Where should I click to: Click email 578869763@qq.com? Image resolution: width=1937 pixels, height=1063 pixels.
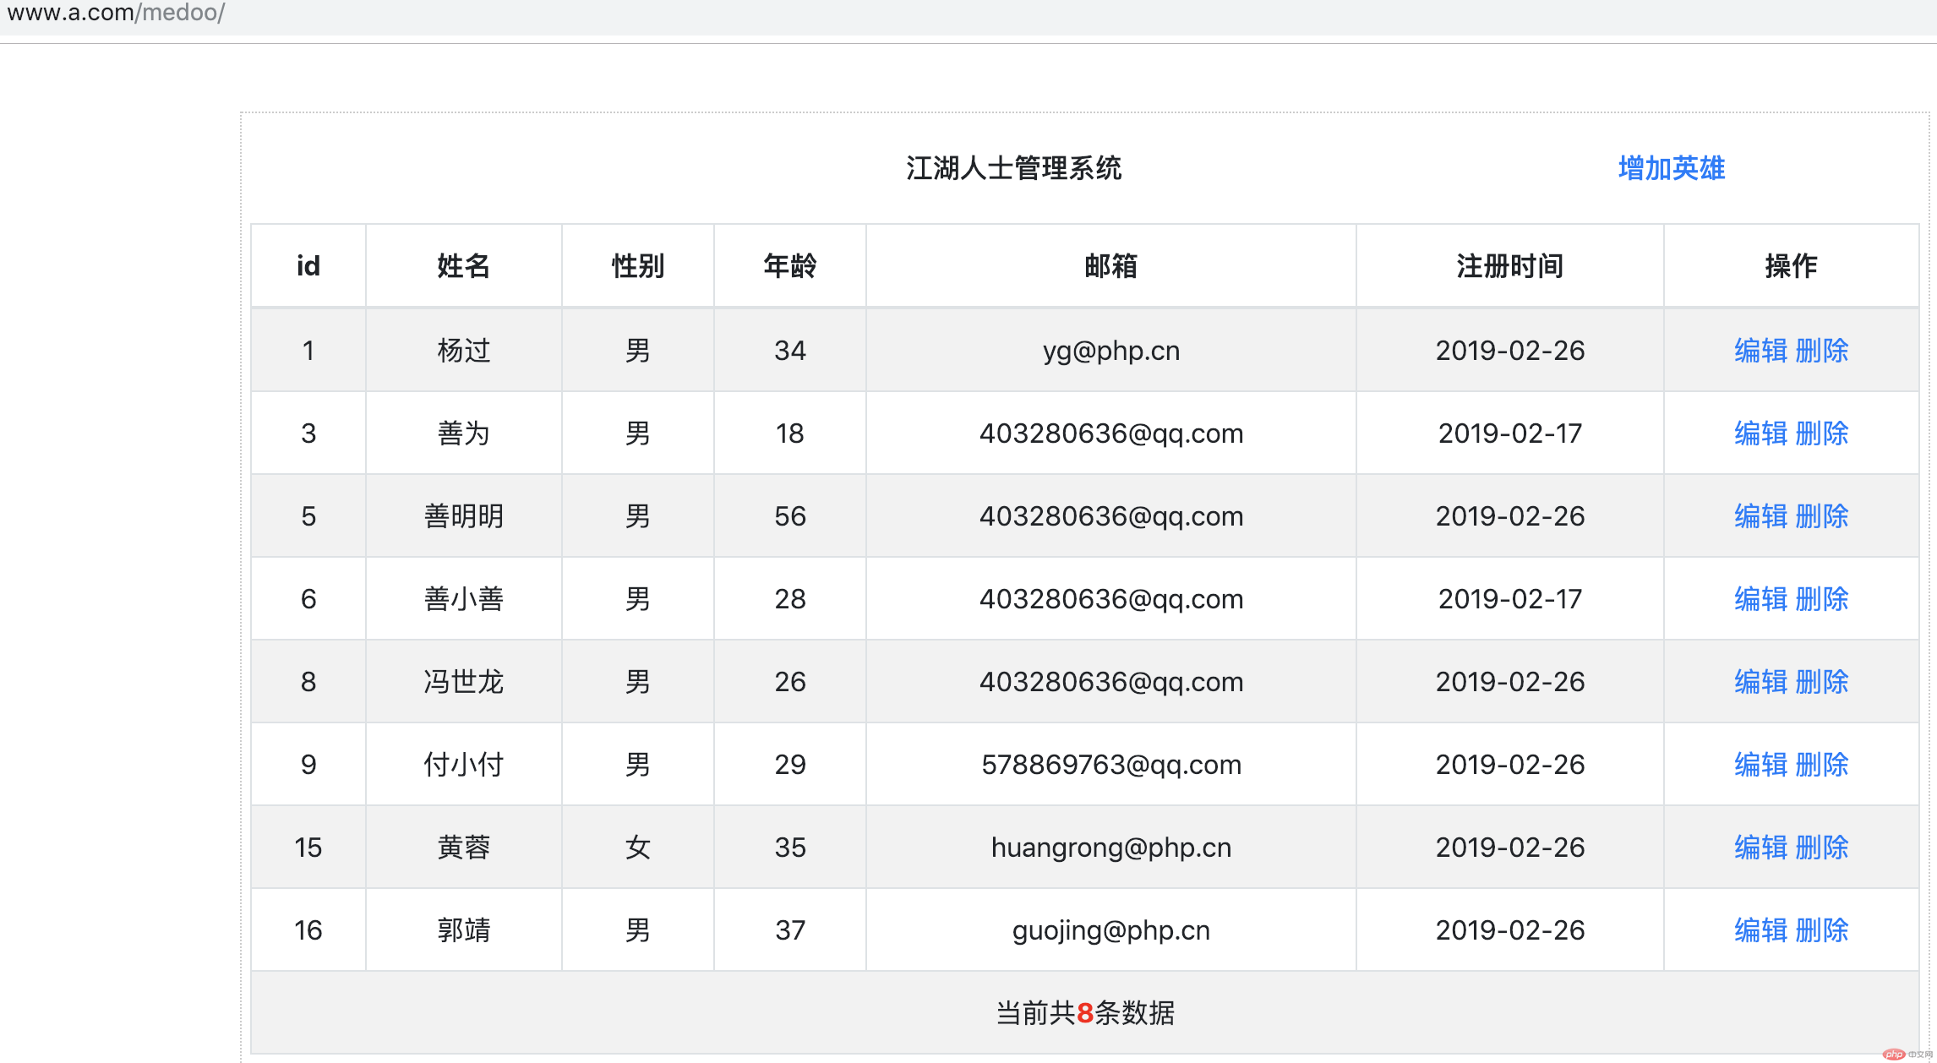pos(1111,765)
